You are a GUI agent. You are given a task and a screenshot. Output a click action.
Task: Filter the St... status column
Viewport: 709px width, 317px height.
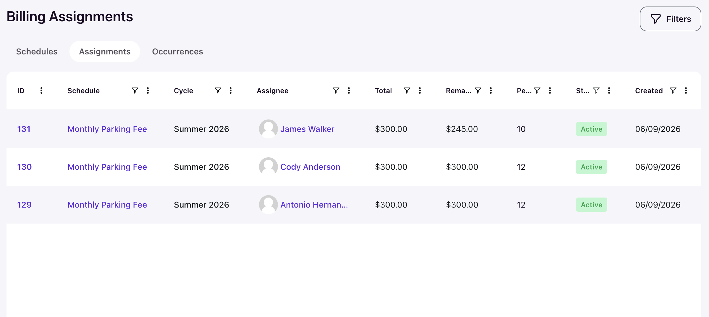596,90
